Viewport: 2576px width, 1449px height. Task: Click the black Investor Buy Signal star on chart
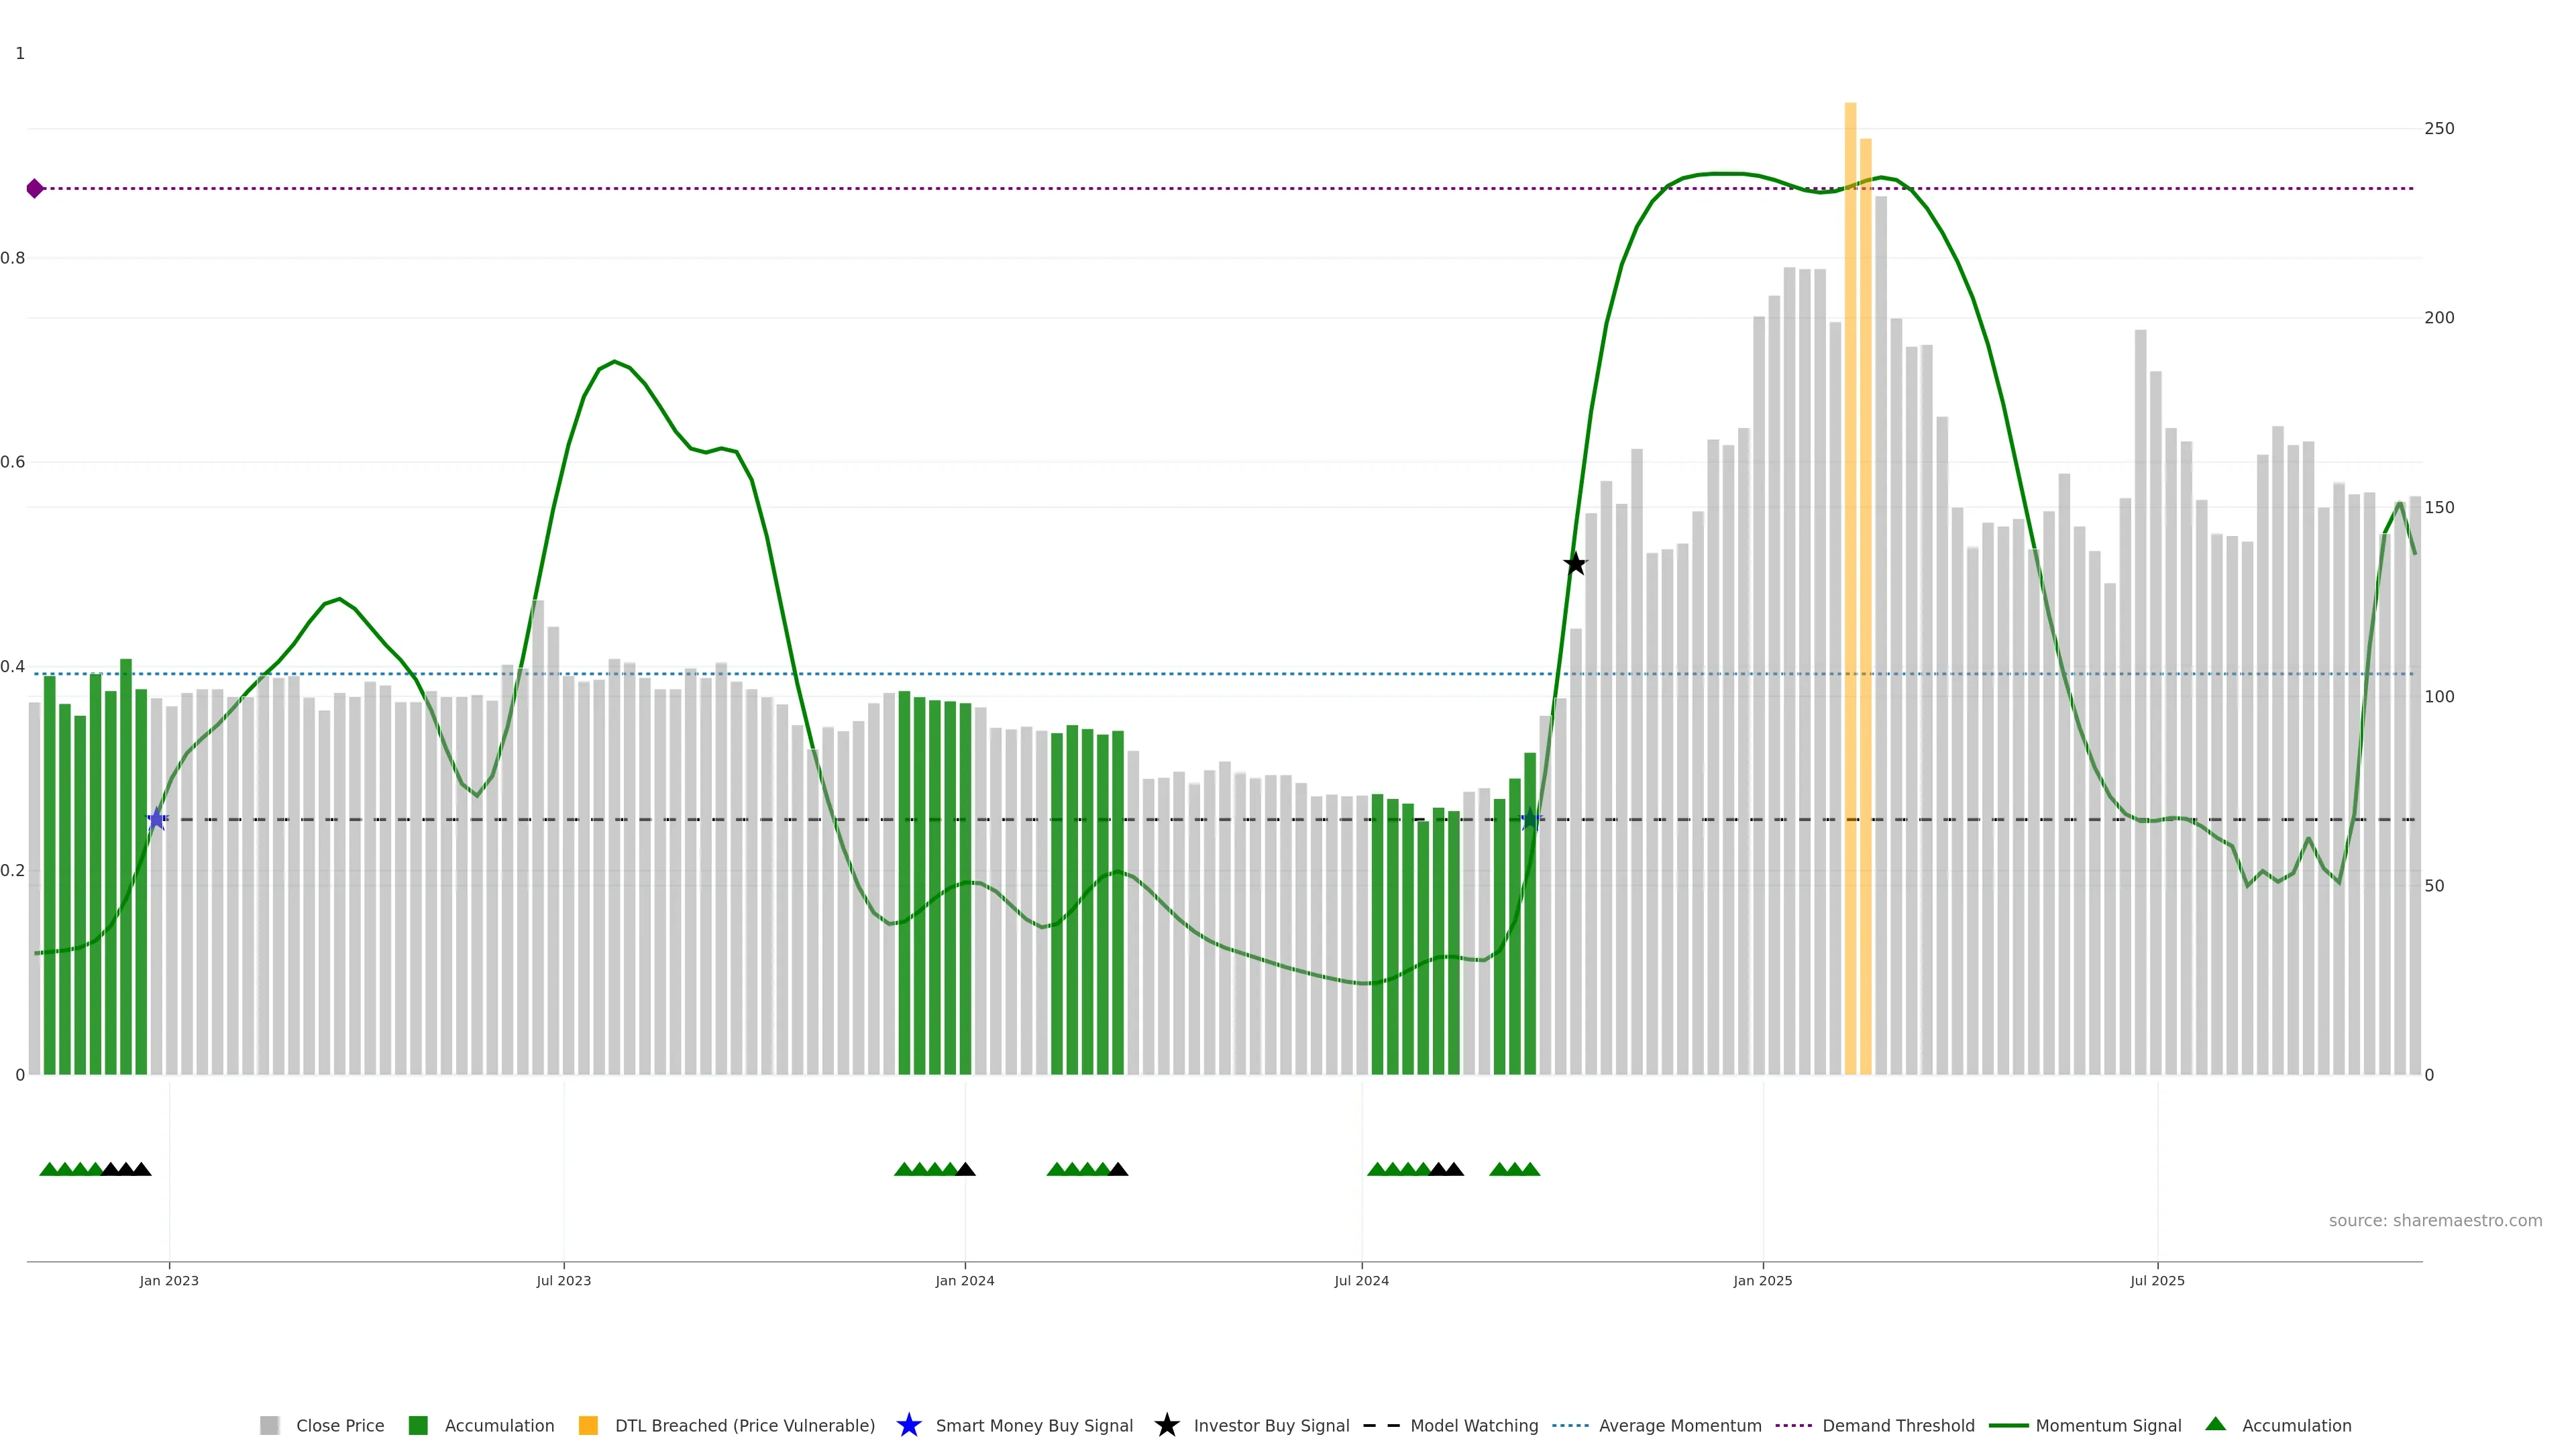1575,564
